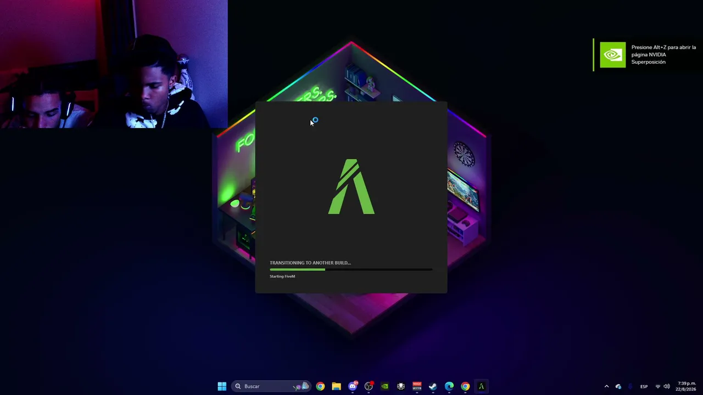Click the "Starting FiveM" status text
703x395 pixels.
[x=282, y=276]
